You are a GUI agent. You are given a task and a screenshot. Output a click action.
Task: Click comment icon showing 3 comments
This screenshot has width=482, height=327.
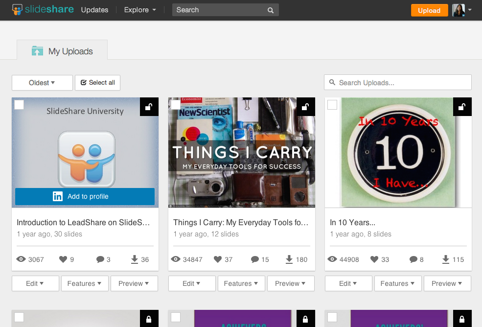100,259
